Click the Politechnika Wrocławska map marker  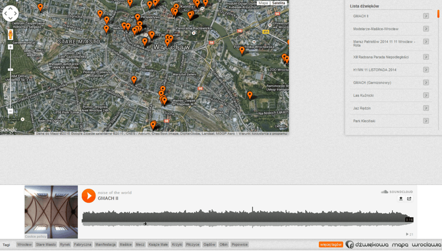pyautogui.click(x=242, y=50)
